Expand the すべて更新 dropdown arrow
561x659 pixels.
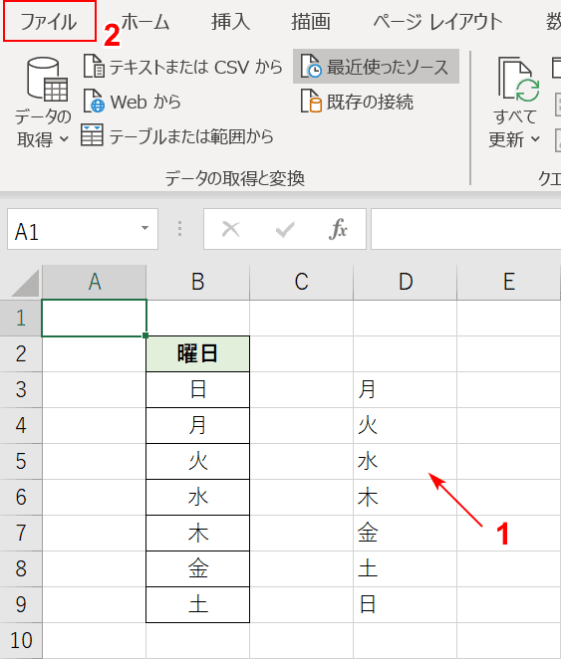[x=535, y=138]
